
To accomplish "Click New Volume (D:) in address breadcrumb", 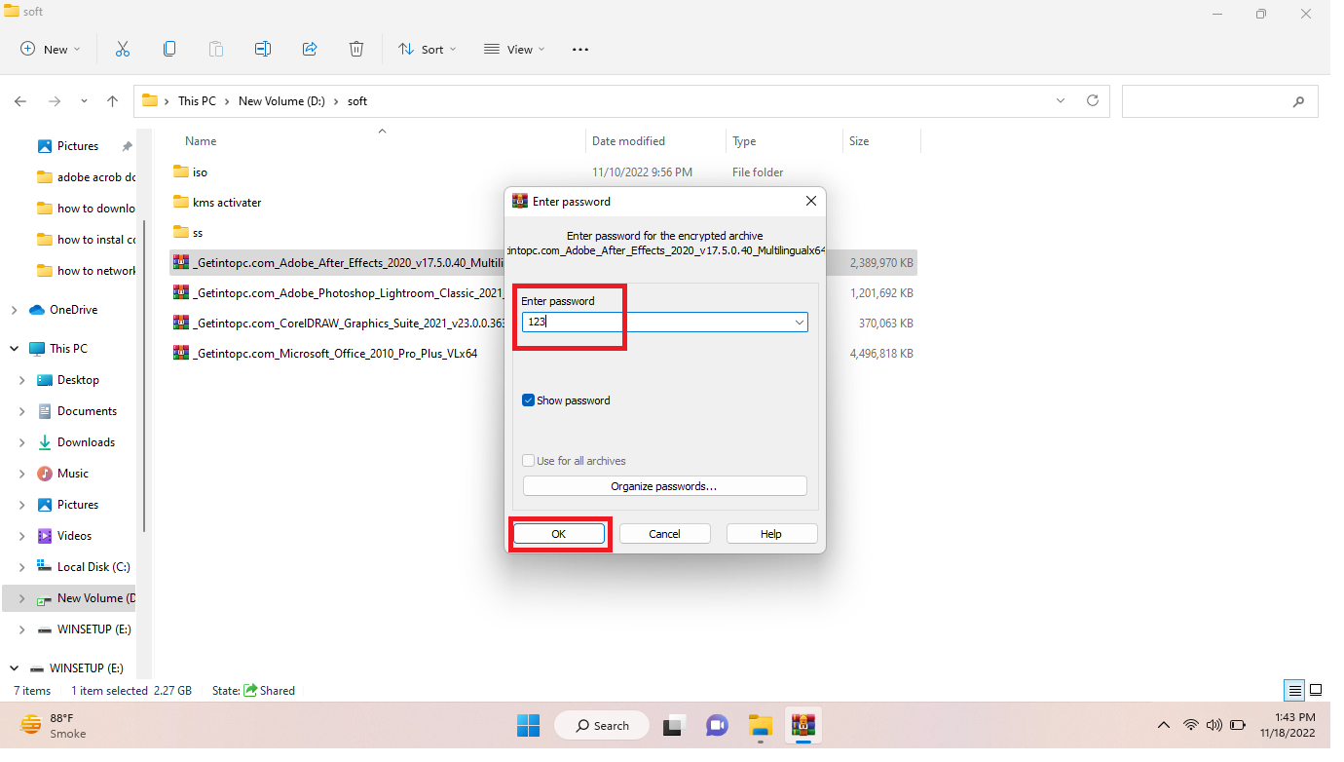I will click(282, 100).
